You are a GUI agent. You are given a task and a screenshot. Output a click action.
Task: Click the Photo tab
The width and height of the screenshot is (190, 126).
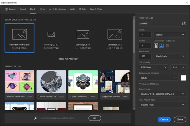[33, 9]
